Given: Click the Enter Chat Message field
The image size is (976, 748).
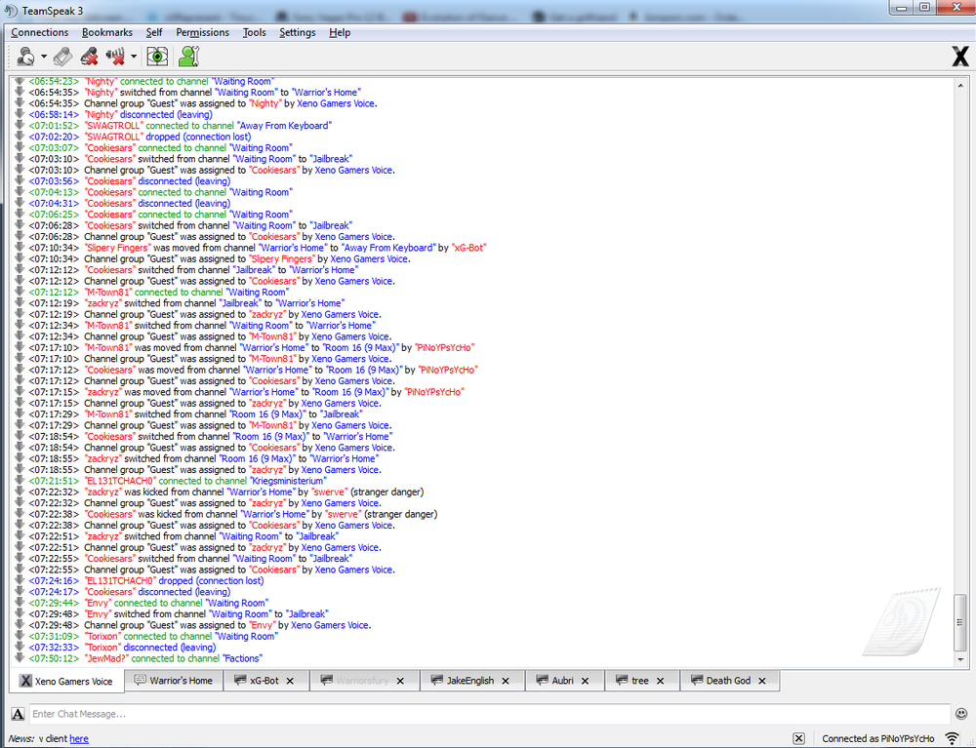Looking at the screenshot, I should tap(489, 714).
